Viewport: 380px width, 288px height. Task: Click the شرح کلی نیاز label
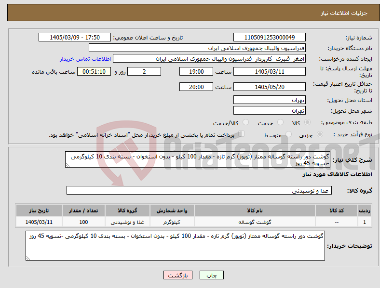pyautogui.click(x=352, y=160)
